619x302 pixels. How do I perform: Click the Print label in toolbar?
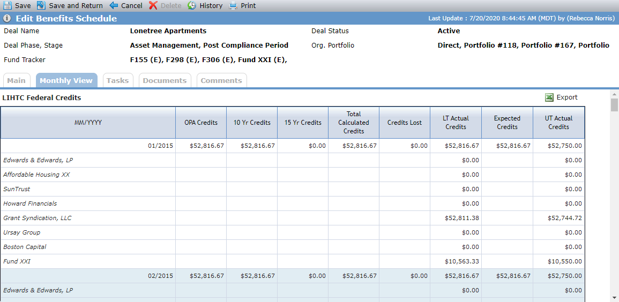pos(248,5)
